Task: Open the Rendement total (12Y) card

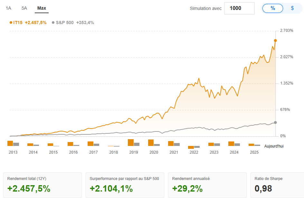Action: coord(42,185)
